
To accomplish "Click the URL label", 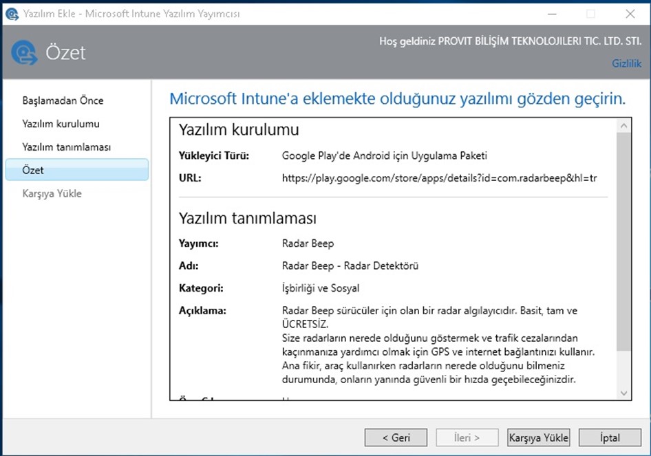I will (x=190, y=178).
